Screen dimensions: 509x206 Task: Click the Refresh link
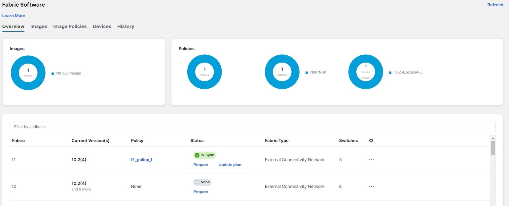point(495,5)
